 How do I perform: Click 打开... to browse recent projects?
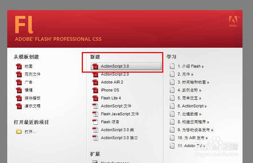point(30,132)
